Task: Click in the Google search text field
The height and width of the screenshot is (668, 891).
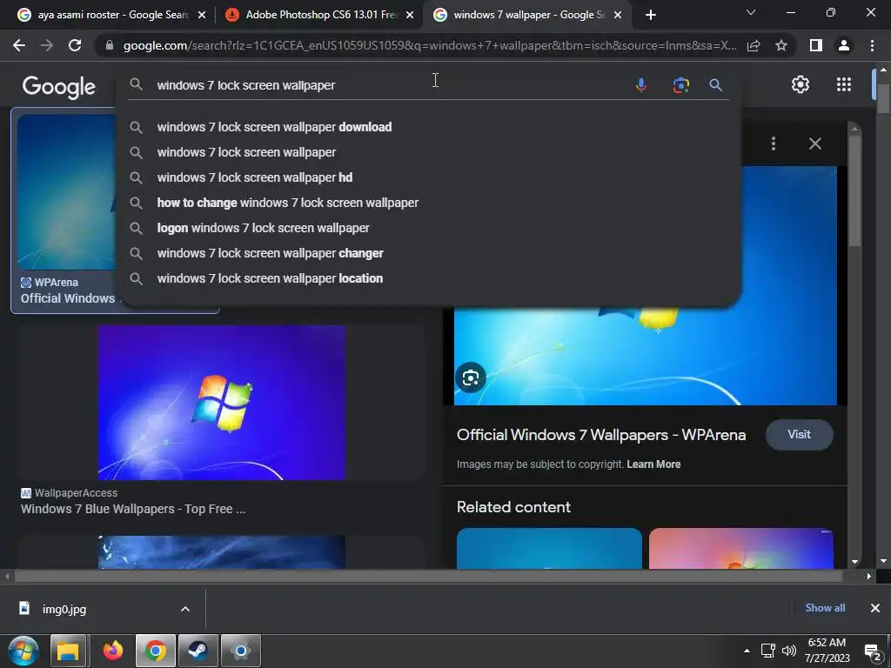Action: [386, 85]
